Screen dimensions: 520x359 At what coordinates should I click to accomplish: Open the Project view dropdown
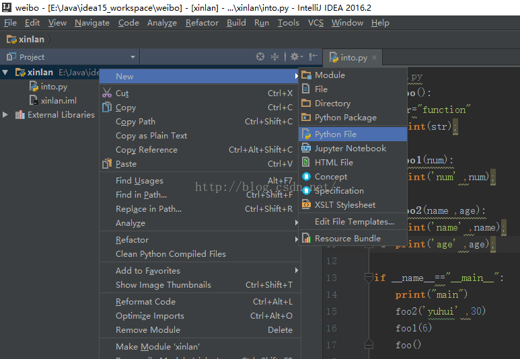coord(133,57)
